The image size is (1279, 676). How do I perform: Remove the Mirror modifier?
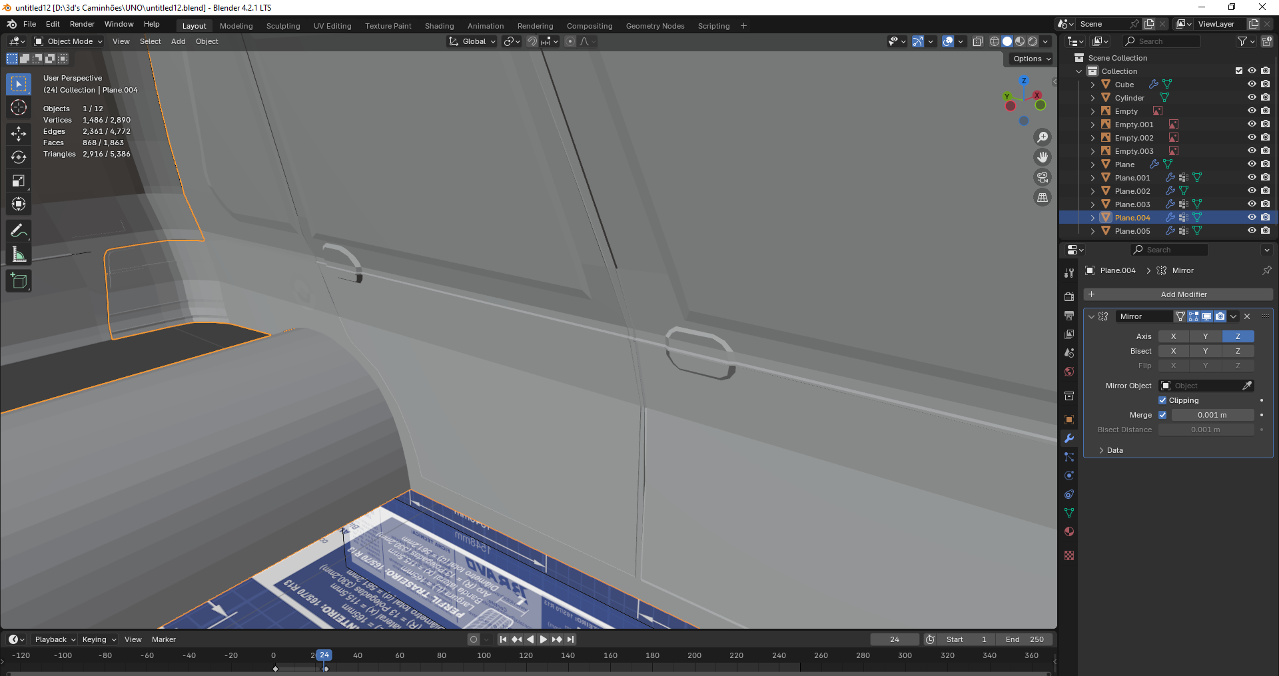coord(1248,316)
